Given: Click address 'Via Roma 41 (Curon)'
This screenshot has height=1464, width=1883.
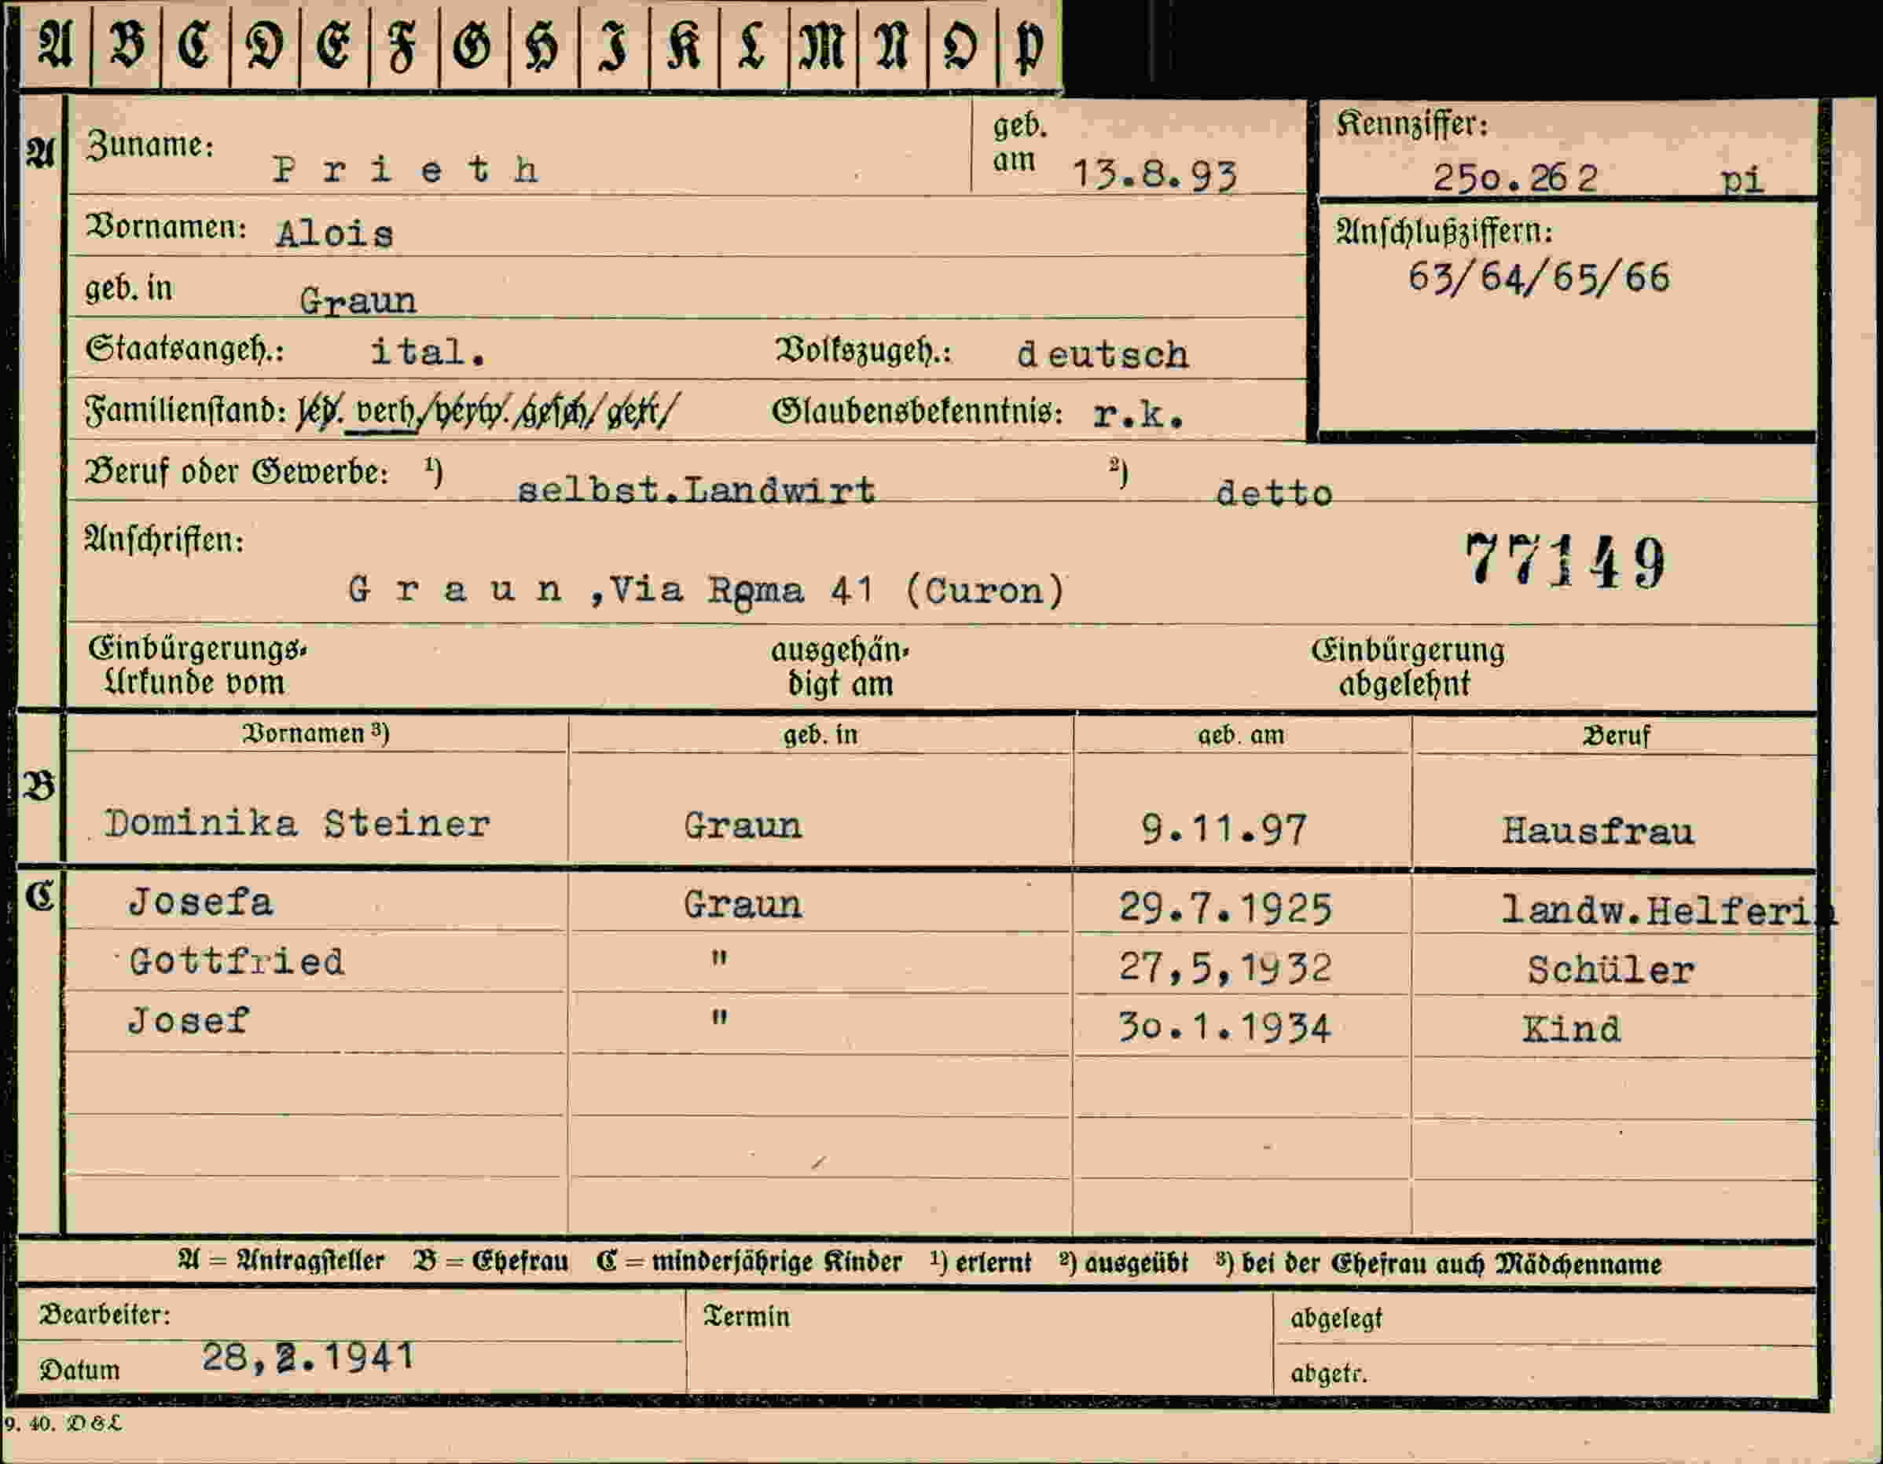Looking at the screenshot, I should 837,591.
